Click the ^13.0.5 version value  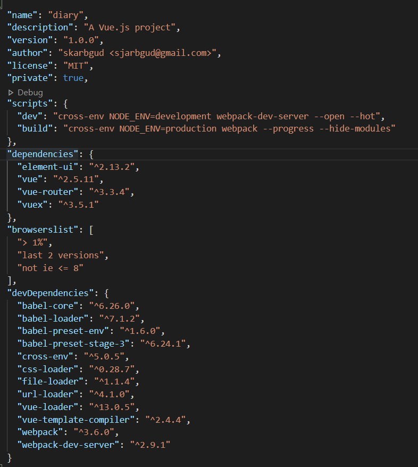coord(112,407)
